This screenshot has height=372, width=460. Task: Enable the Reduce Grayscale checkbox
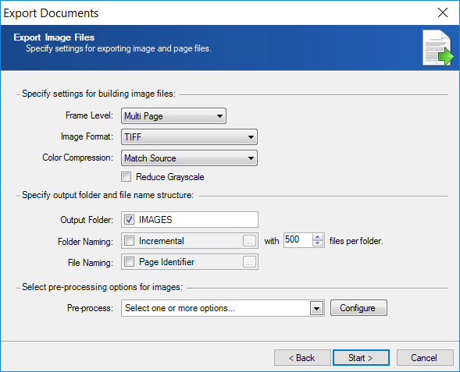[x=127, y=177]
